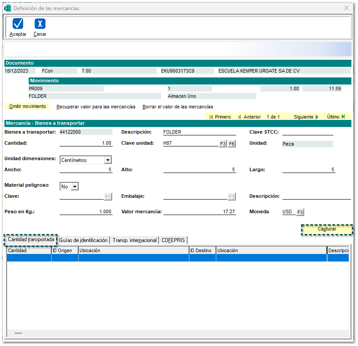Click the Capturar button
The image size is (358, 346).
point(327,229)
